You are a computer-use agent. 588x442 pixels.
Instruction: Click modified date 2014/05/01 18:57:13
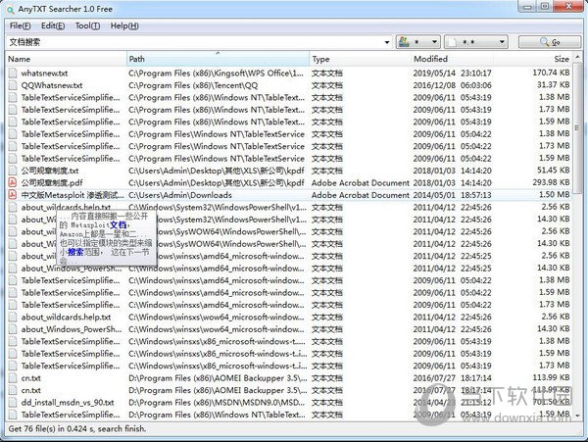coord(452,195)
